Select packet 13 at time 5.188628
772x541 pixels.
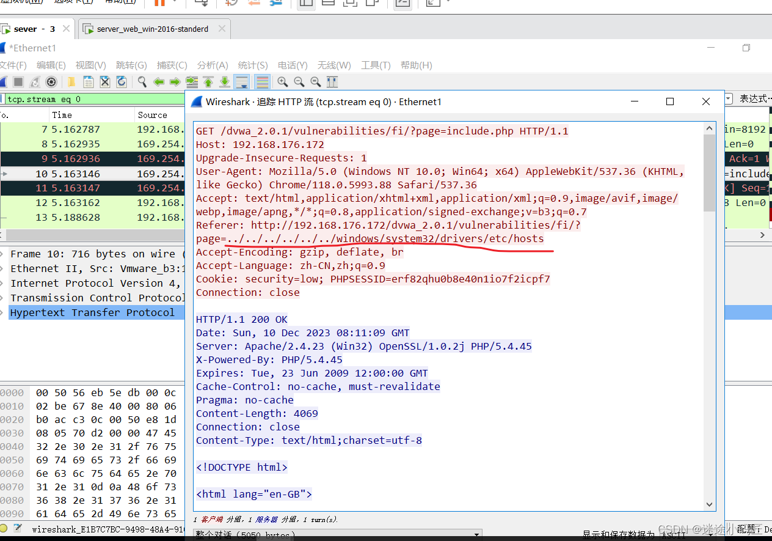(x=92, y=217)
